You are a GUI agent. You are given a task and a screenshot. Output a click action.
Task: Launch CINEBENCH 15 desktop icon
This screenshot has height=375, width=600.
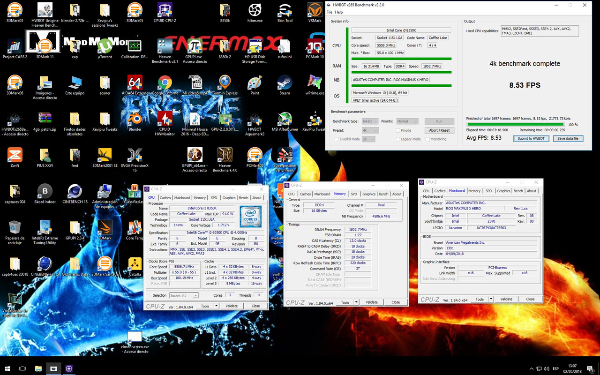[75, 194]
